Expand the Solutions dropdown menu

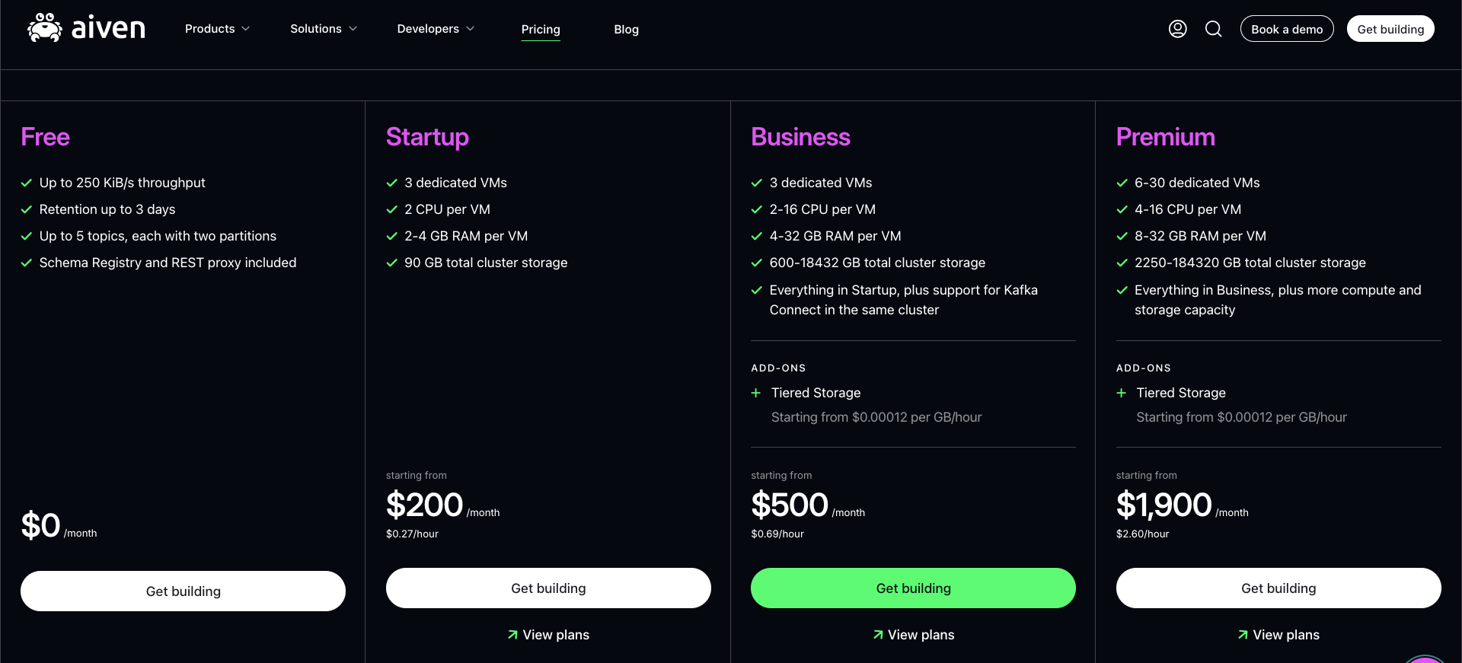click(324, 29)
